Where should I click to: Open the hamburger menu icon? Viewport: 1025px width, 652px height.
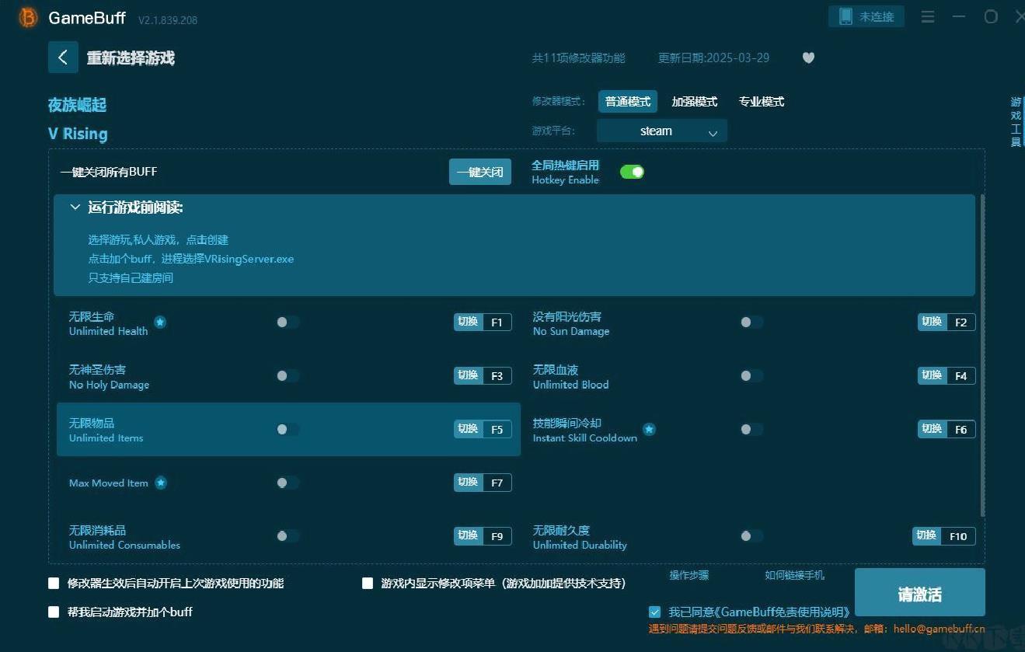pos(927,16)
